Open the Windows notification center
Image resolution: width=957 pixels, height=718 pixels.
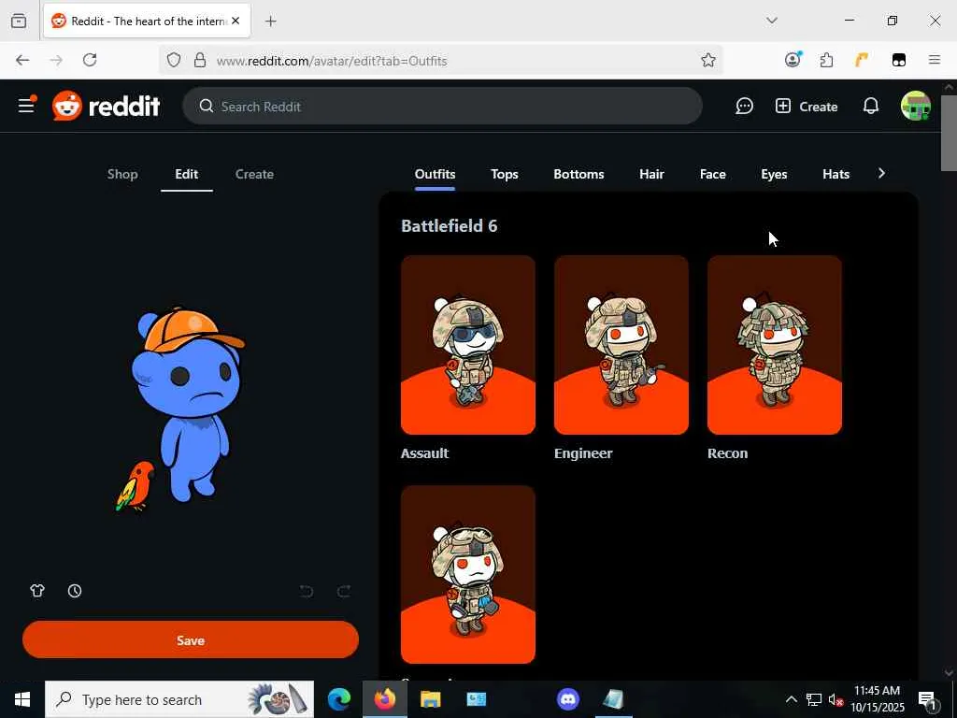tap(928, 700)
